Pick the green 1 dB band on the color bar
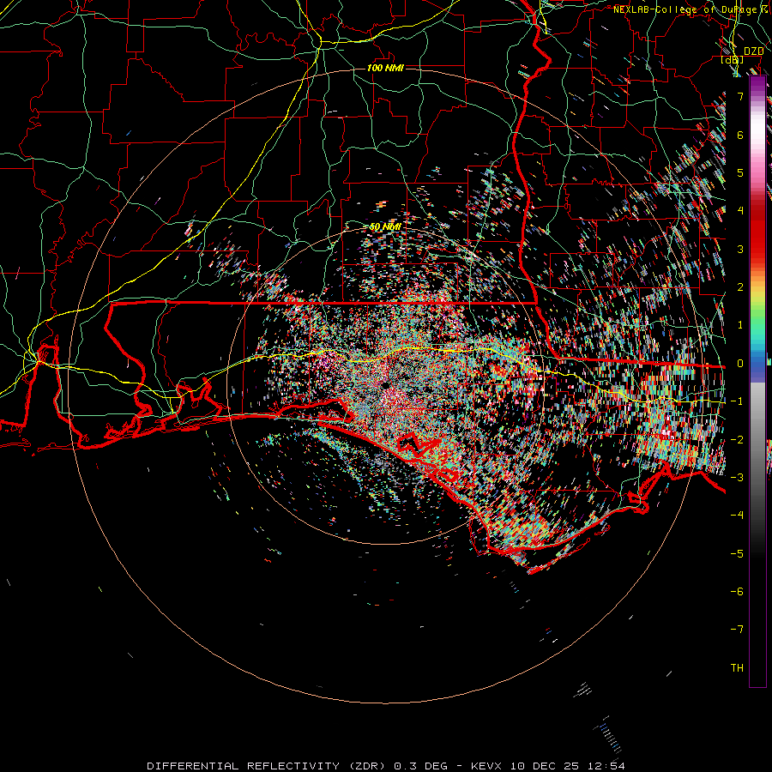Screen dimensions: 772x772 pos(757,325)
